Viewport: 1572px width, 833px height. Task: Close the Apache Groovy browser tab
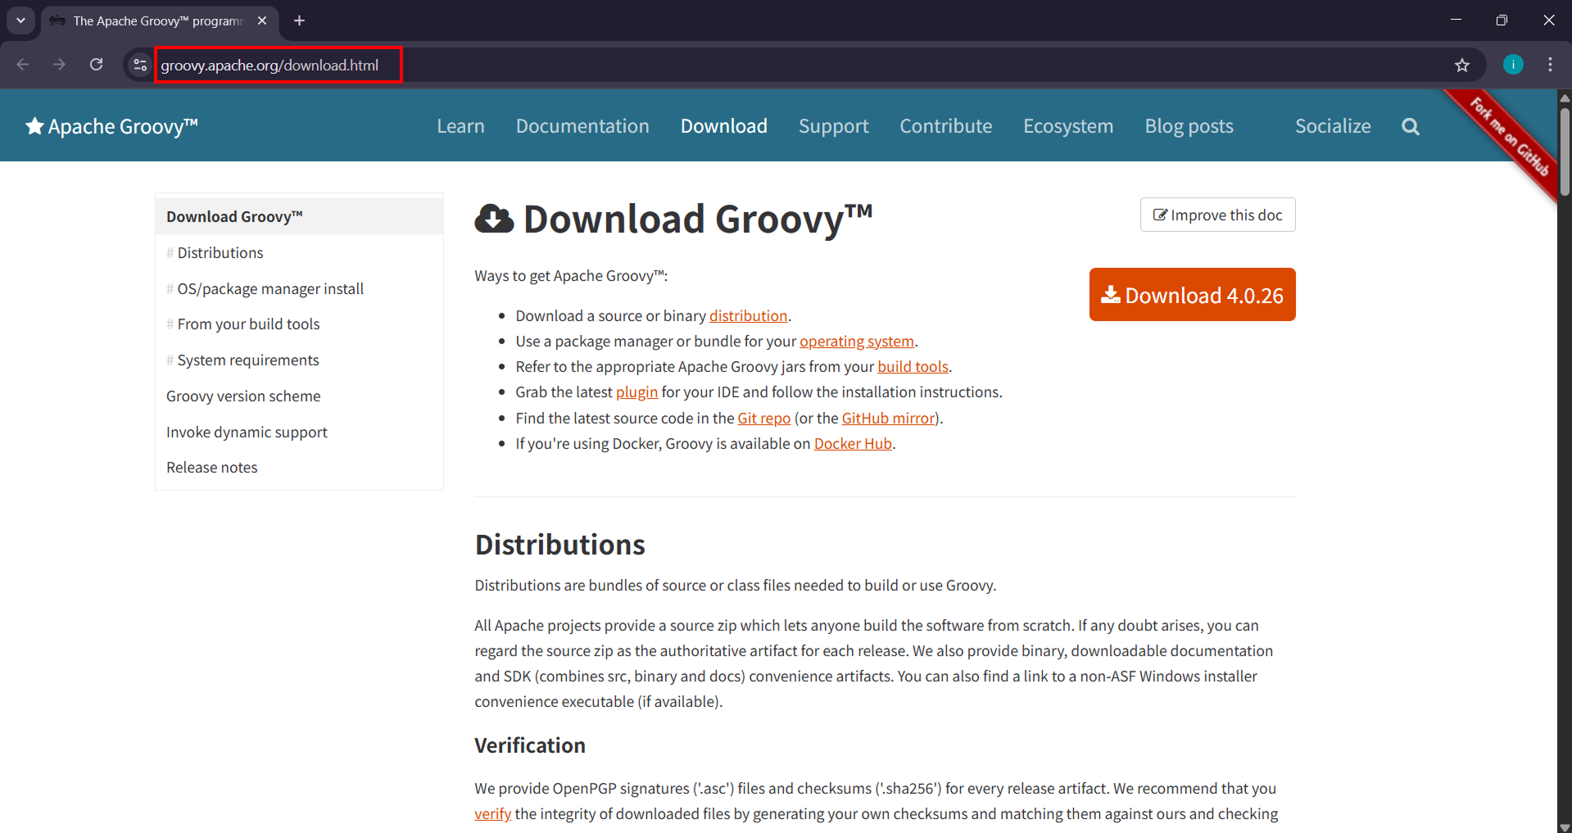[x=262, y=20]
